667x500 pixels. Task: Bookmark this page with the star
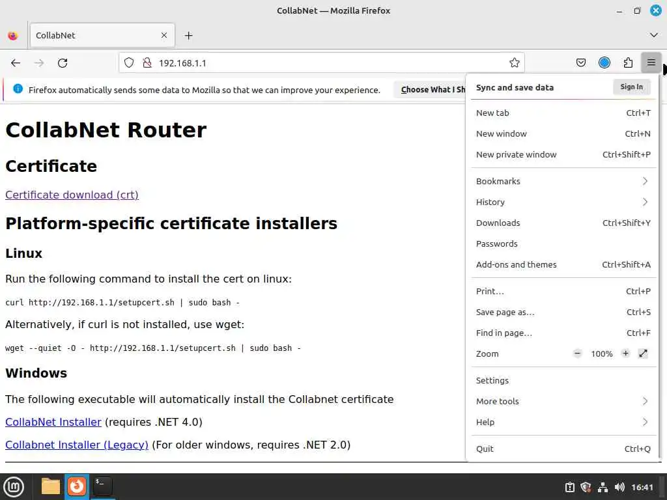pos(515,63)
